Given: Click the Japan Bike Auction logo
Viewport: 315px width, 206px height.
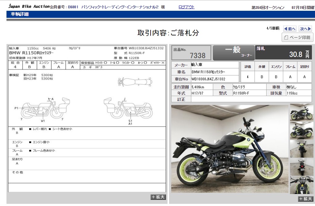Looking at the screenshot, I should point(29,6).
